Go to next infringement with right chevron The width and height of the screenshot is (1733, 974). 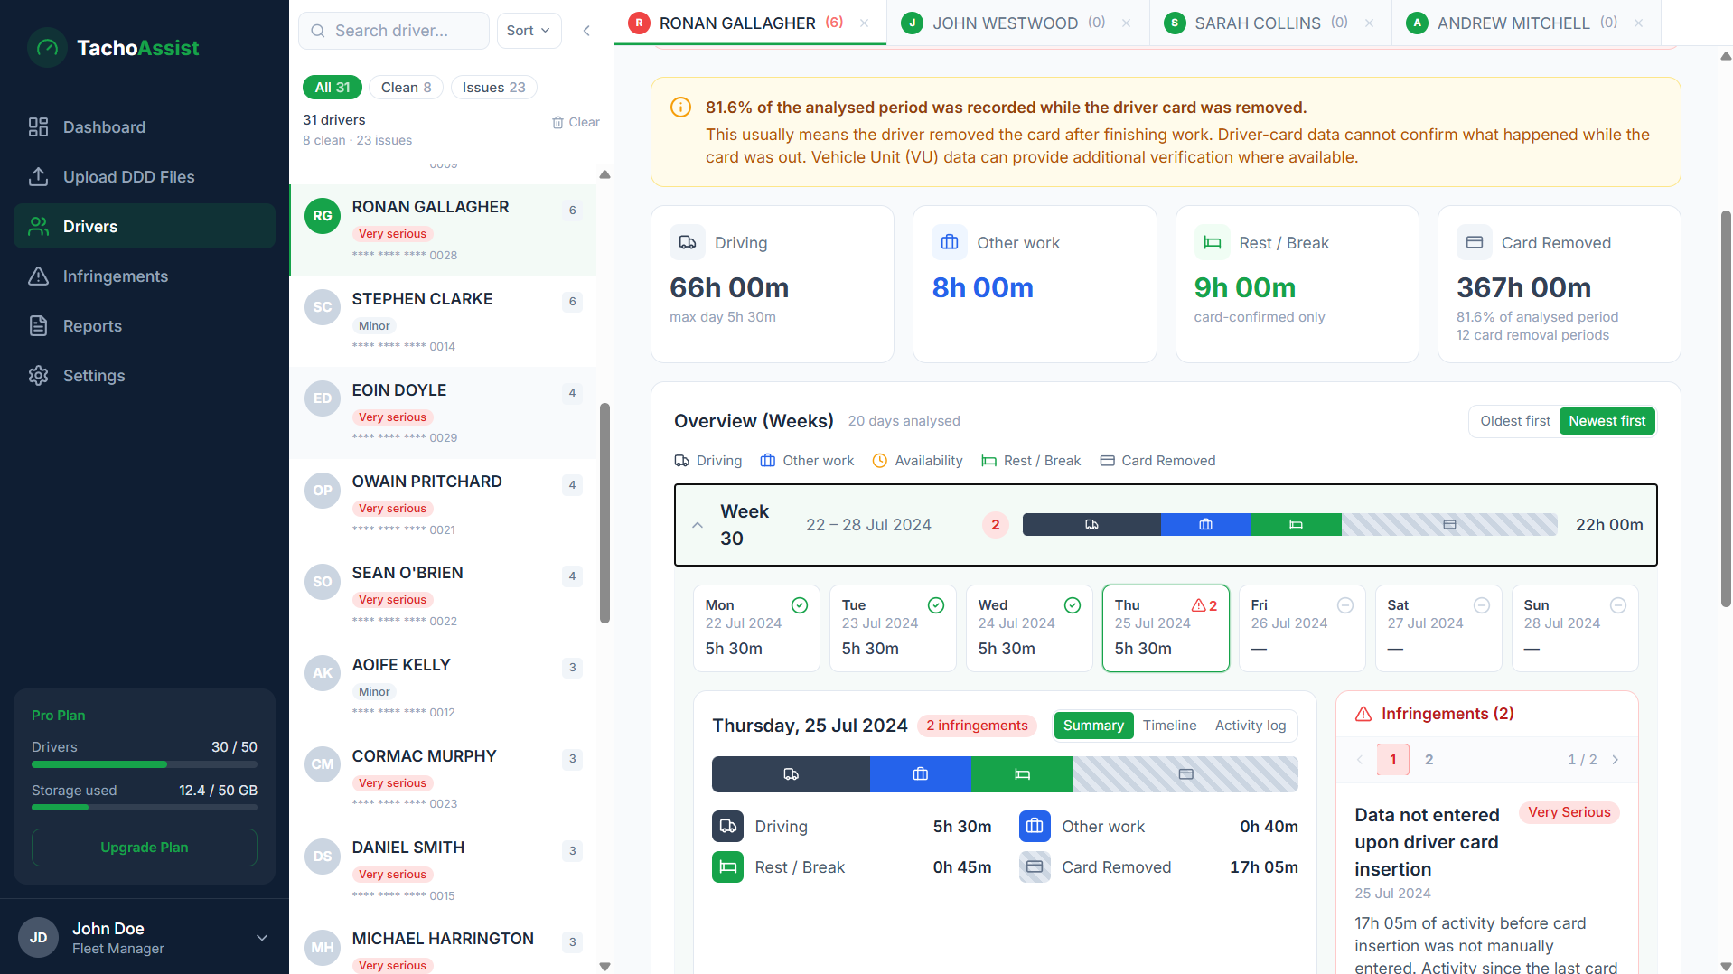1616,760
